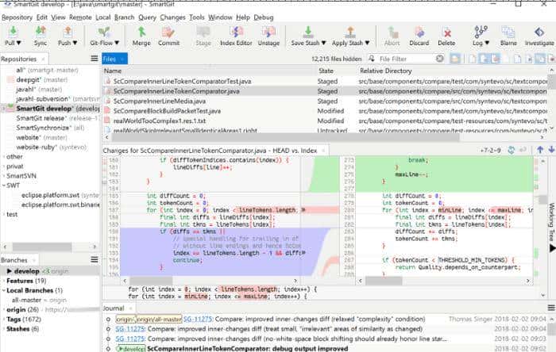The width and height of the screenshot is (556, 352).
Task: Open the Repositories panel hamburger menu
Action: click(x=94, y=59)
